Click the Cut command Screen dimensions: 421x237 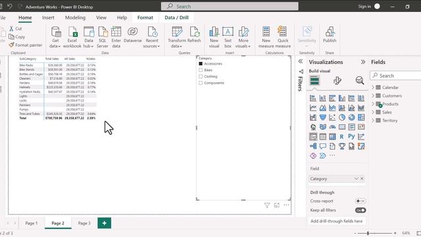(x=16, y=28)
